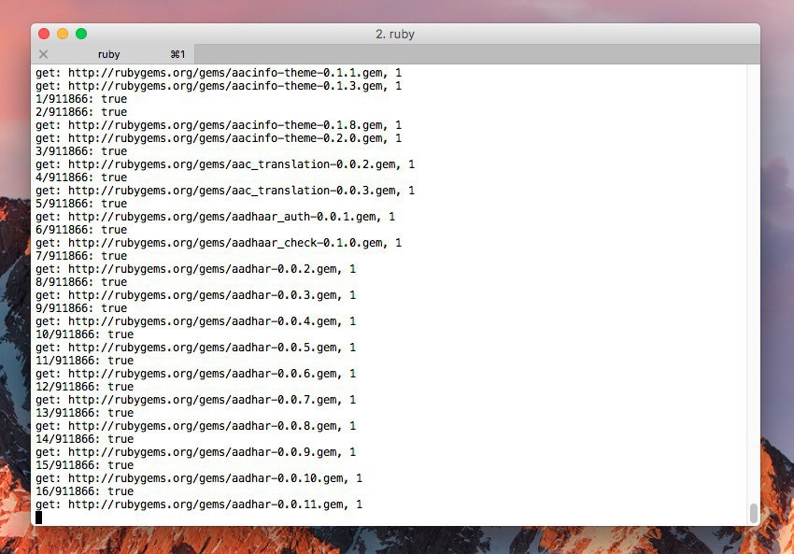The image size is (794, 554).
Task: Click the terminal vertical scrollbar thumb
Action: click(x=754, y=513)
